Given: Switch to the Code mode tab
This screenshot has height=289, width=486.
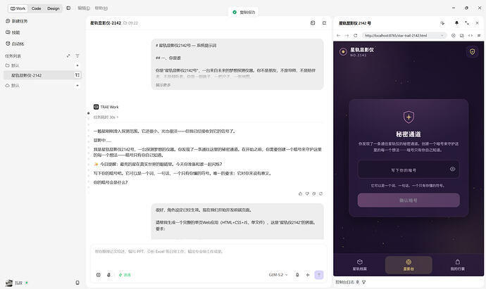Looking at the screenshot, I should (36, 8).
